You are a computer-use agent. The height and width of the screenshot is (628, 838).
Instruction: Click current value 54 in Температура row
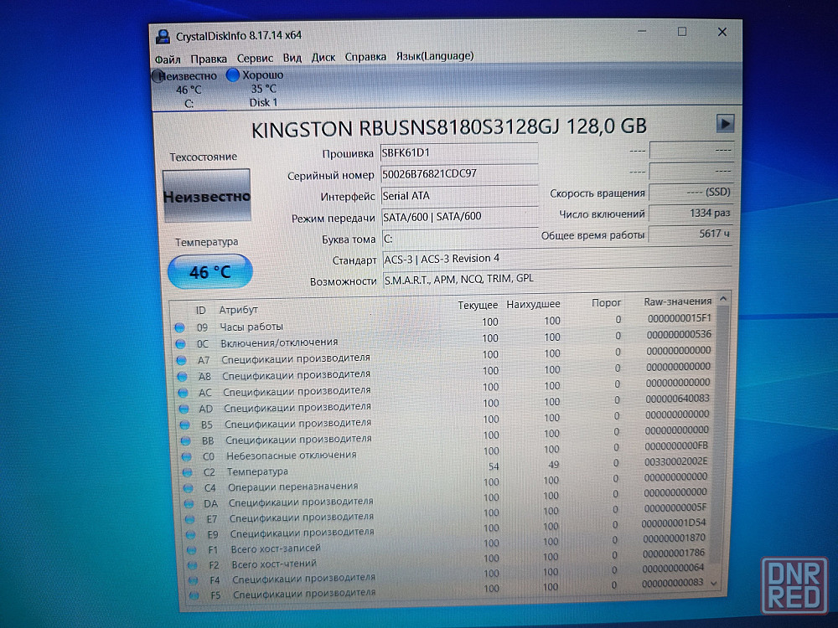click(x=494, y=466)
